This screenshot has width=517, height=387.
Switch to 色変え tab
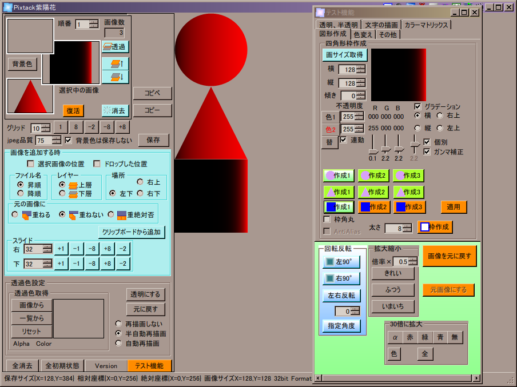(x=363, y=35)
